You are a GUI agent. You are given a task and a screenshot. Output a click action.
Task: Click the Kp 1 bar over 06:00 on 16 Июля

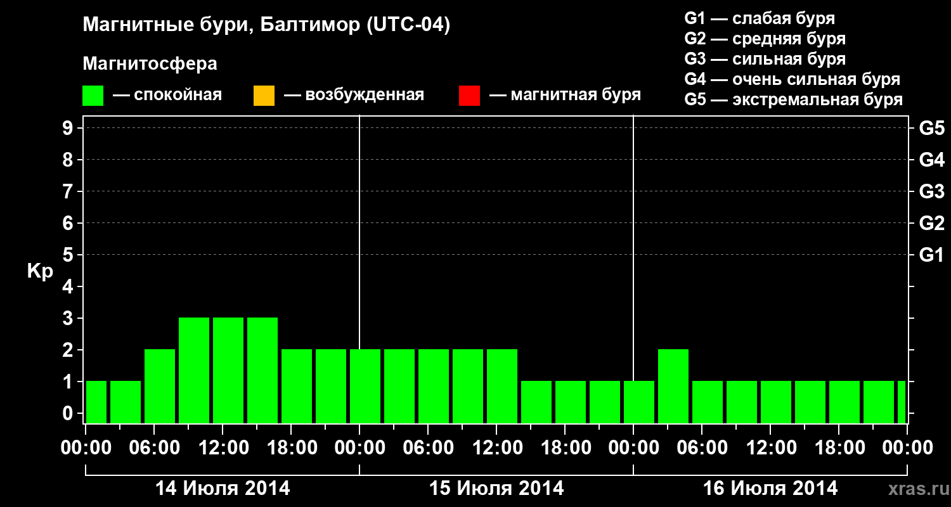point(708,402)
